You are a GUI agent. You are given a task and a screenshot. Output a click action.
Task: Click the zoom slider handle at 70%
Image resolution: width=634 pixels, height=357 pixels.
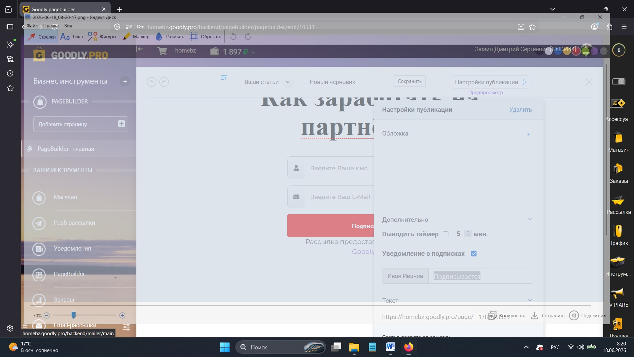pos(74,315)
